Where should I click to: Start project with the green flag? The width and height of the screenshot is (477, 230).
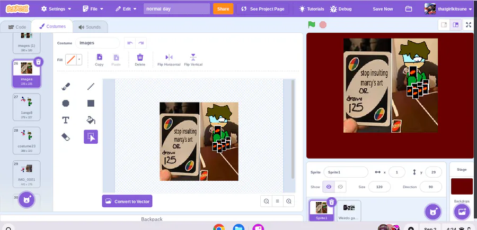tap(311, 24)
